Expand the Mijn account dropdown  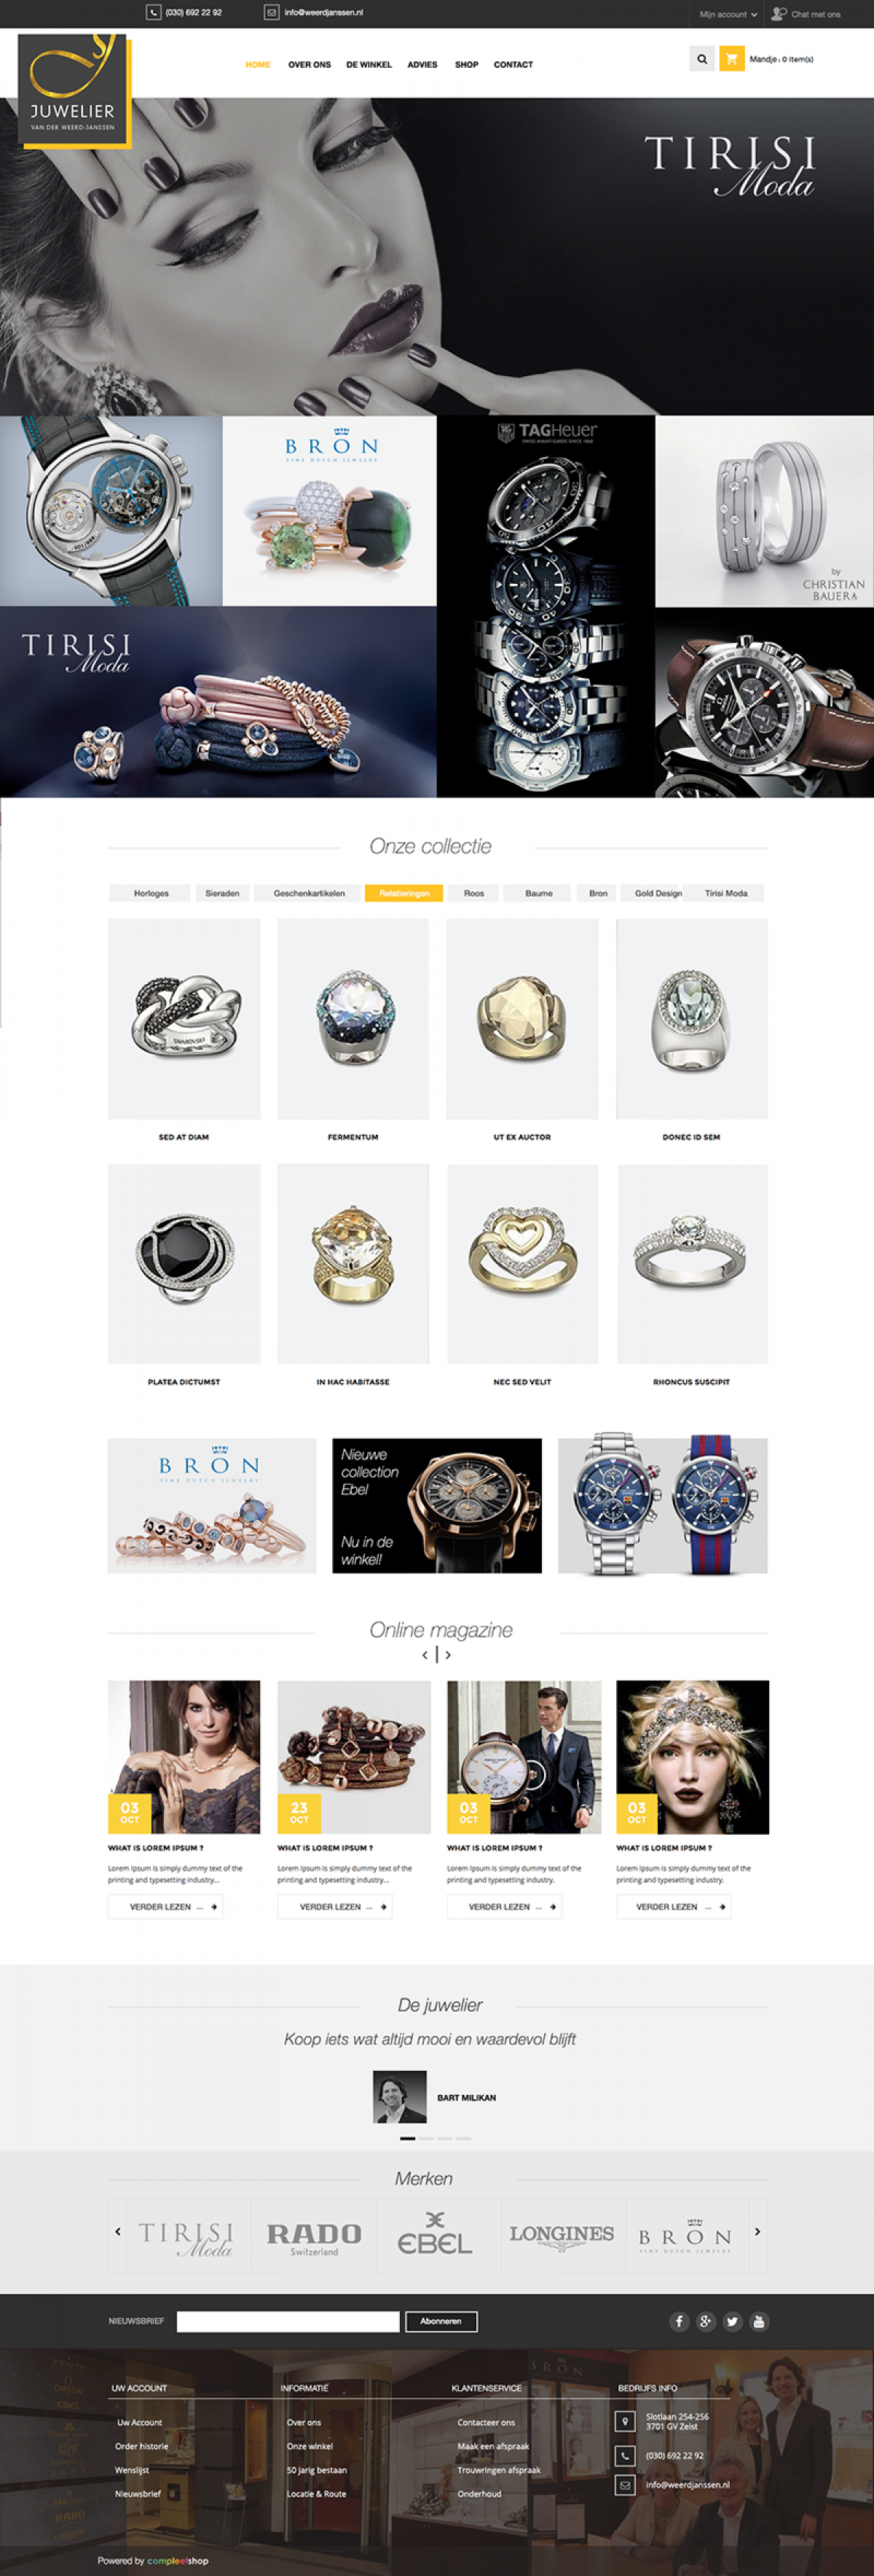point(728,14)
